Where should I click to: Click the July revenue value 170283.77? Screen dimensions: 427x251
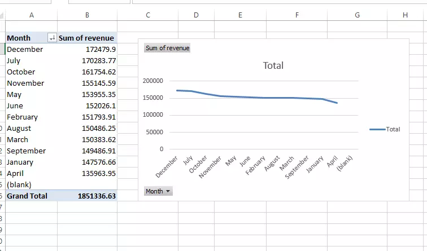click(x=99, y=60)
